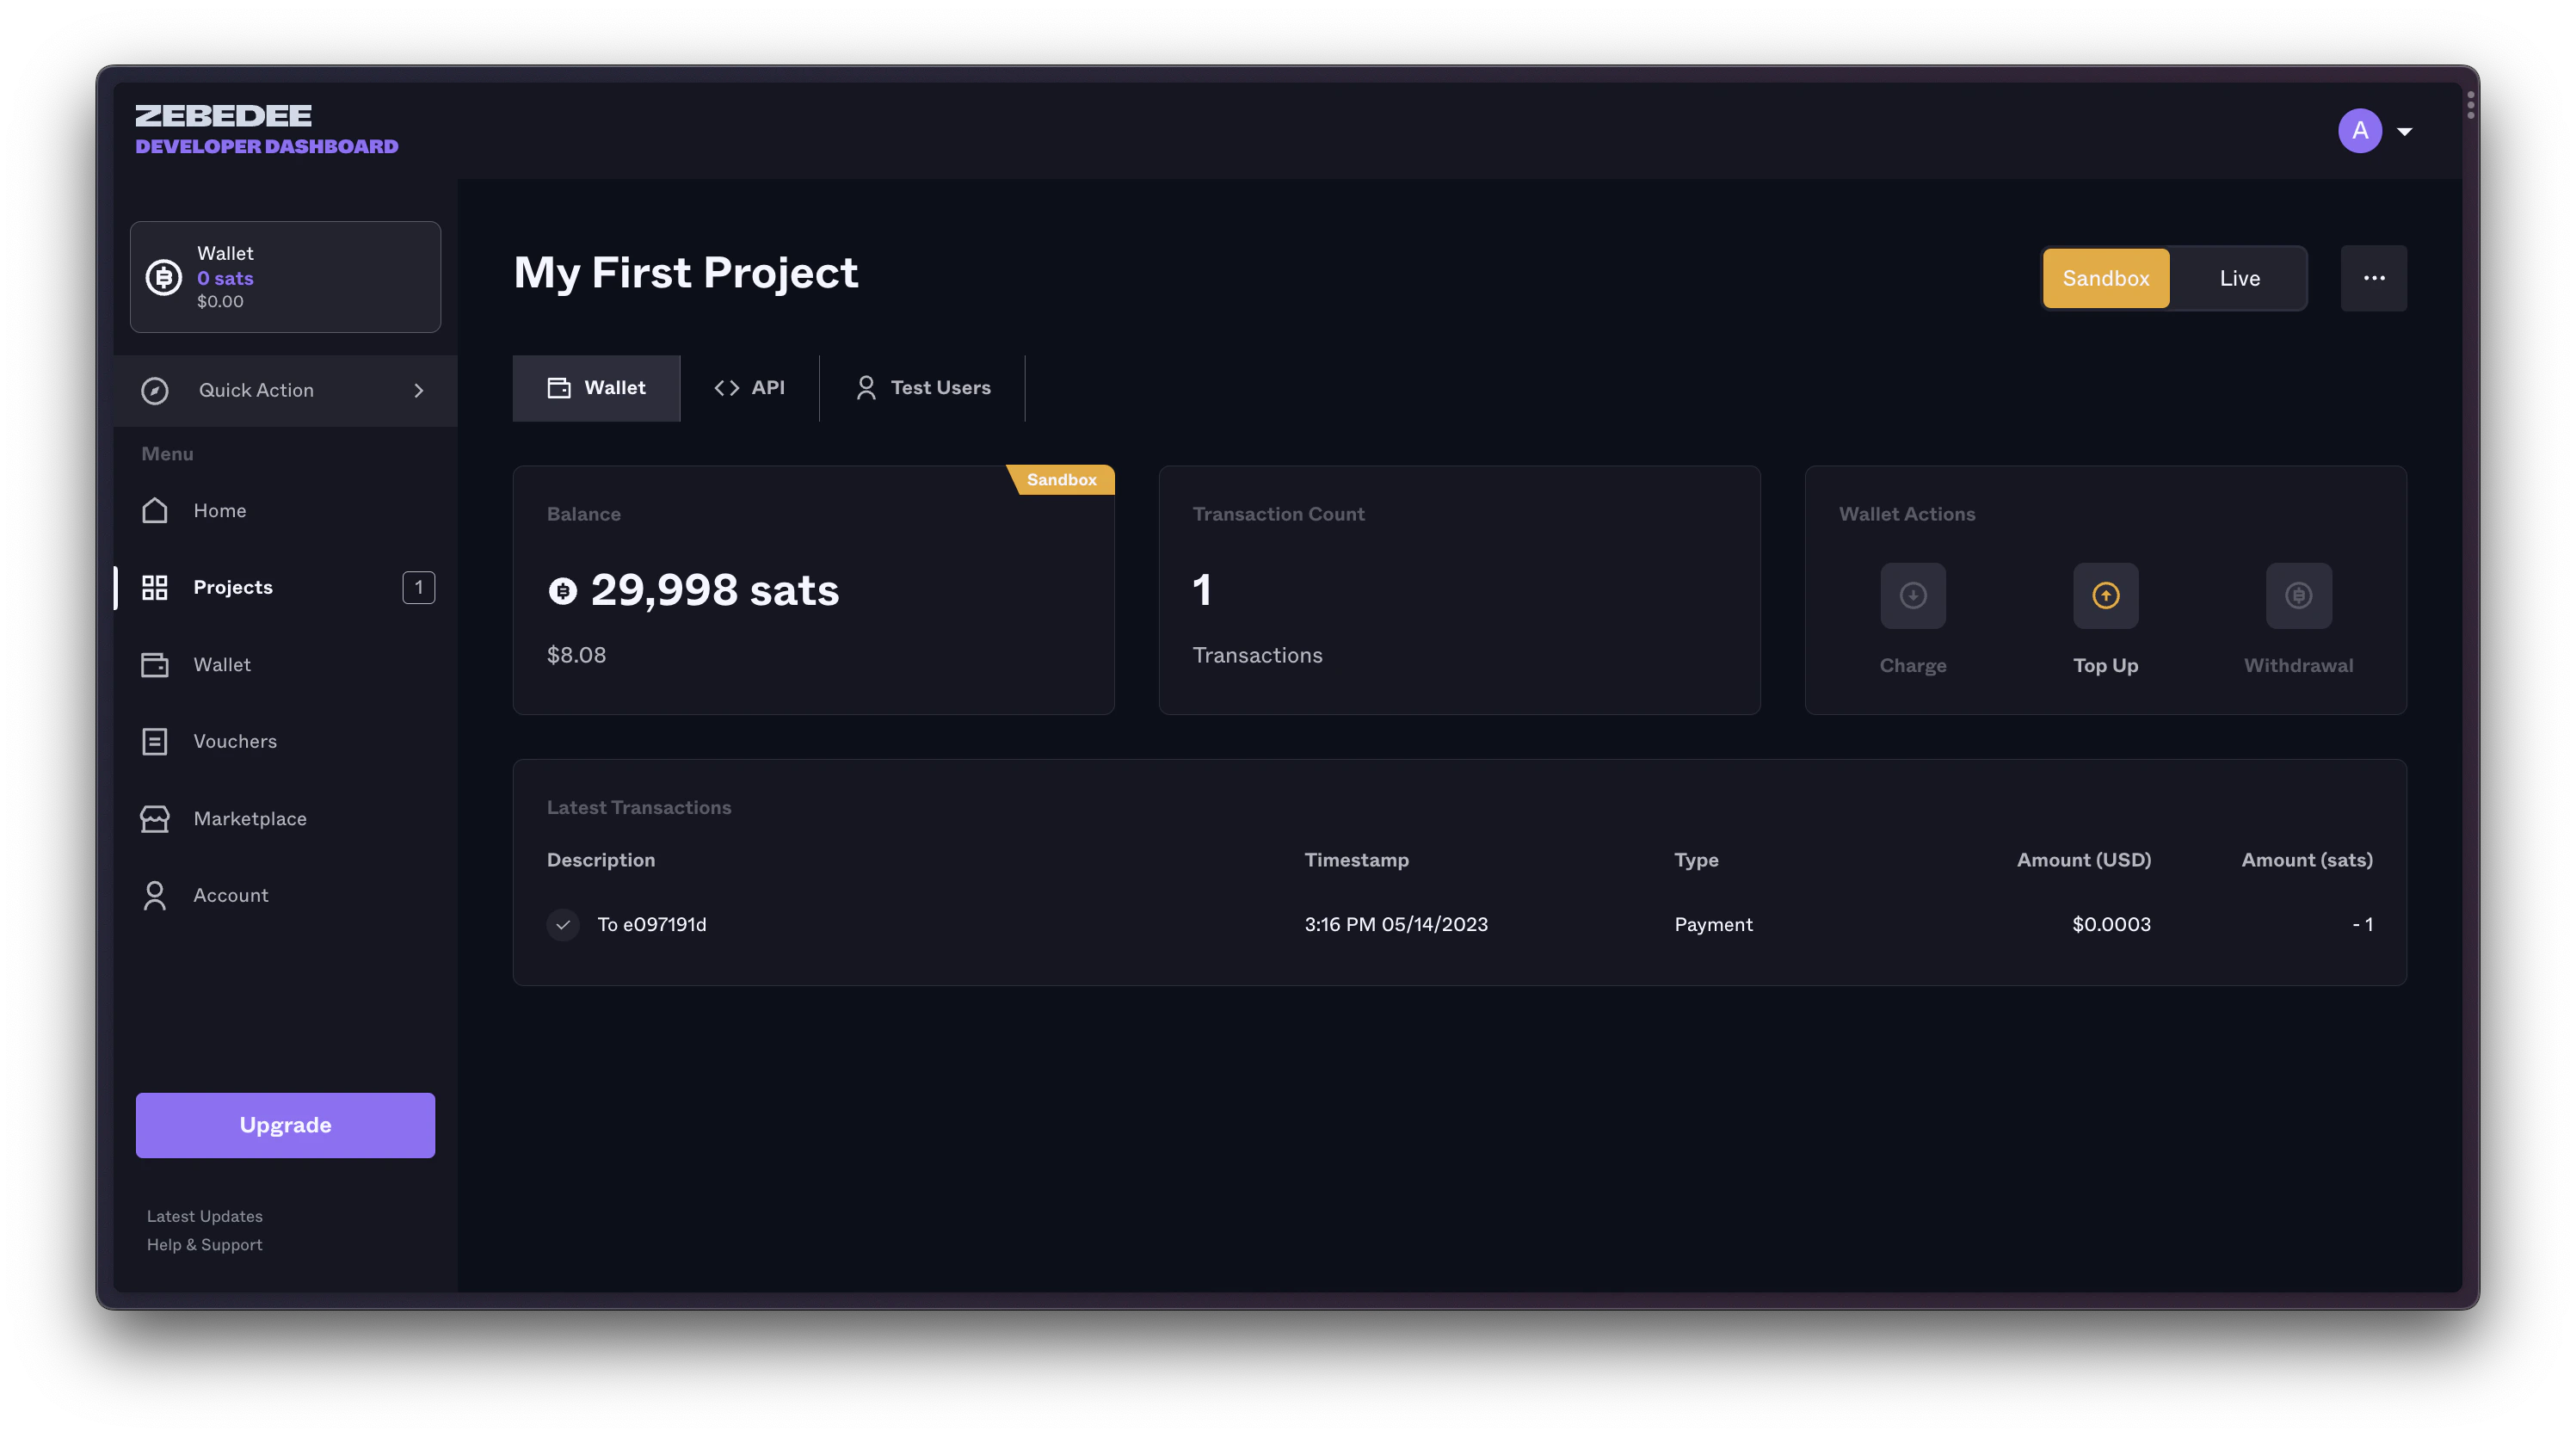Open the Account person icon
2576x1437 pixels.
pyautogui.click(x=155, y=895)
